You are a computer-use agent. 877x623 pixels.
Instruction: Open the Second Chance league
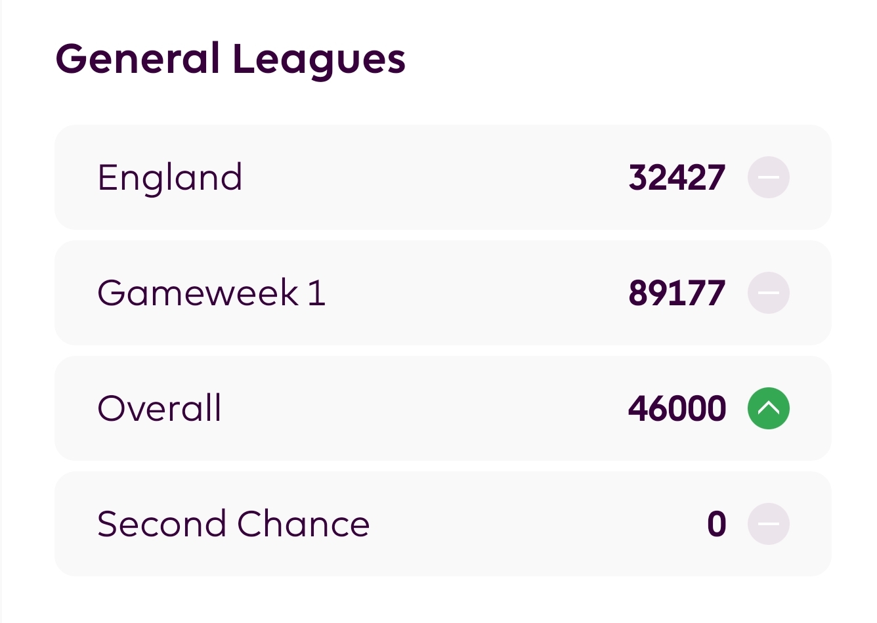(x=233, y=524)
